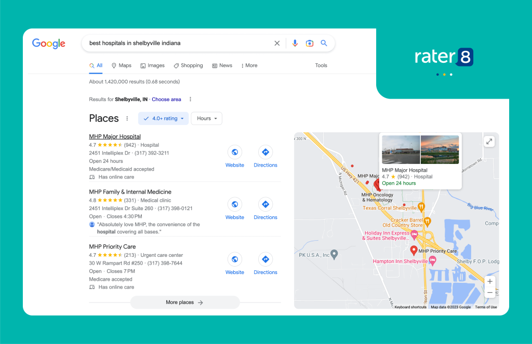The image size is (532, 344).
Task: Click the More places button
Action: tap(185, 302)
